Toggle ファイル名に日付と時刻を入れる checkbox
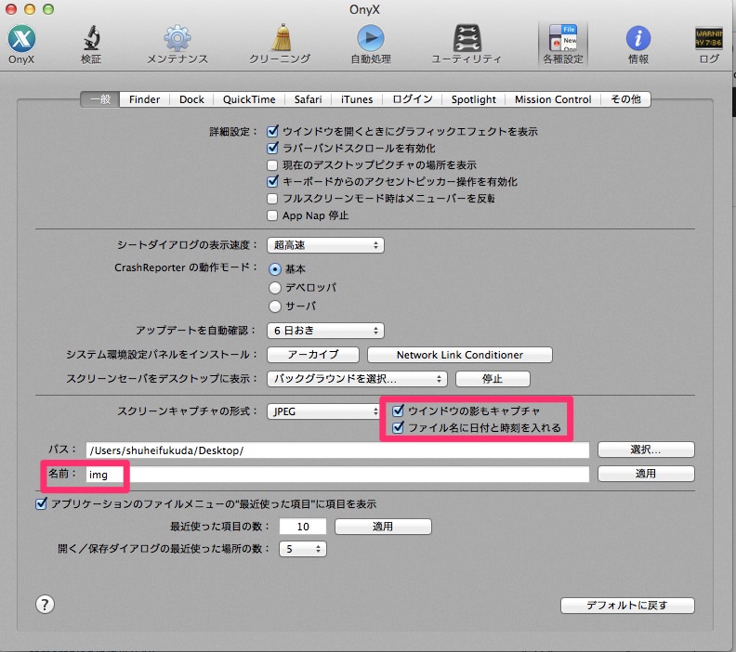 coord(398,427)
